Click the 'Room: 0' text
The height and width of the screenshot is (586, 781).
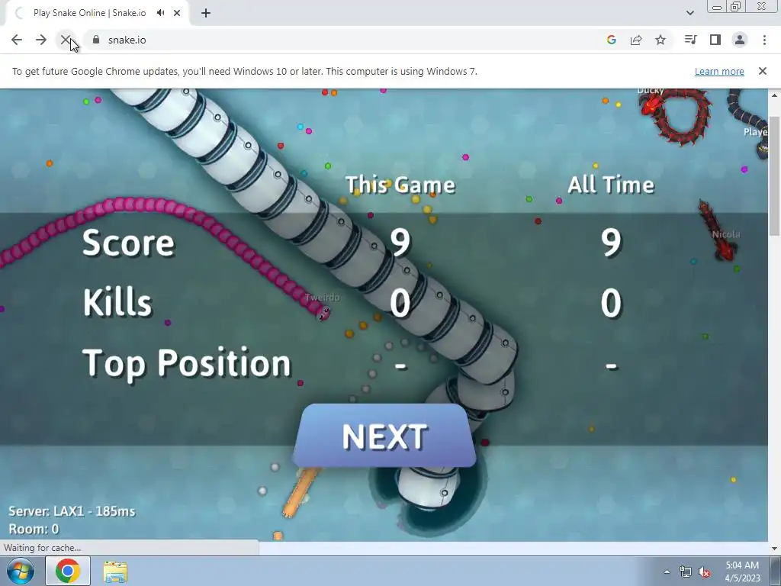click(34, 529)
